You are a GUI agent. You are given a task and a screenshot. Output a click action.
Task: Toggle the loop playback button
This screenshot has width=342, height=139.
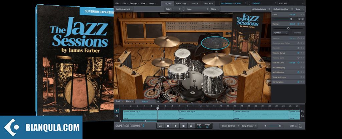[160, 126]
